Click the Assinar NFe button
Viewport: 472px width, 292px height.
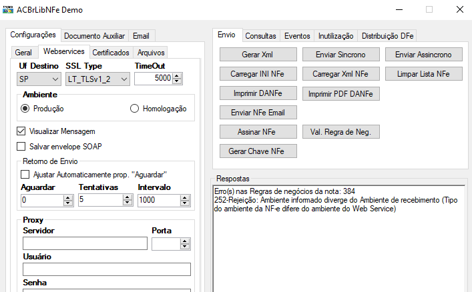click(x=258, y=132)
